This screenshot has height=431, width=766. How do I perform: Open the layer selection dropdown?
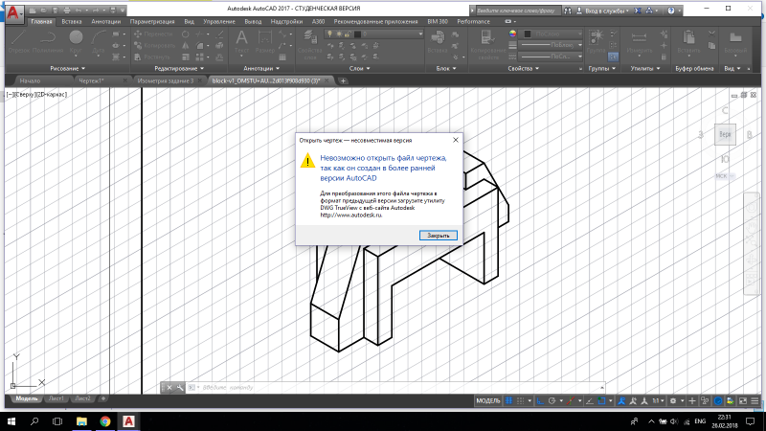[x=373, y=34]
